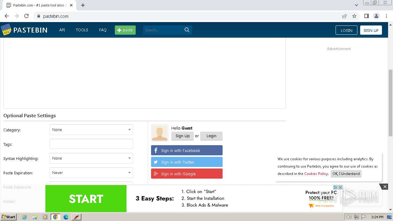Expand the Syntax Highlighting dropdown
The image size is (393, 221).
click(91, 158)
